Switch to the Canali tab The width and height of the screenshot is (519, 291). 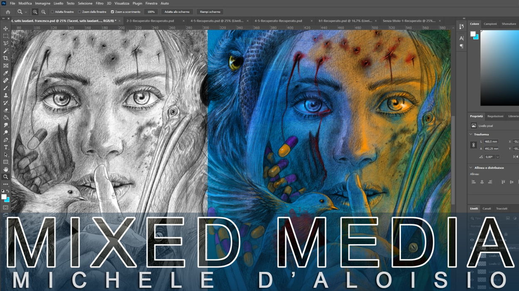(x=487, y=209)
